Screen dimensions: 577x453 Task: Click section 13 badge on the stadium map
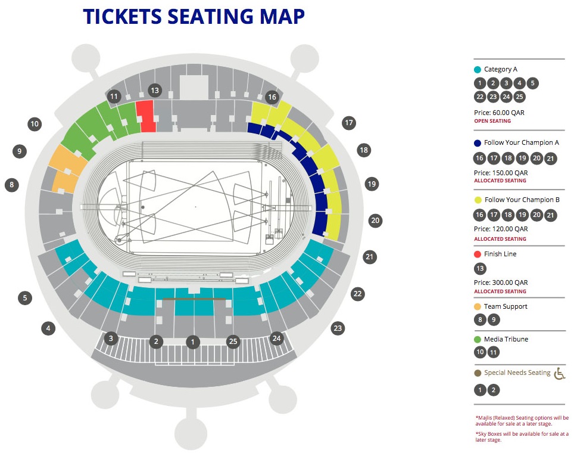155,91
